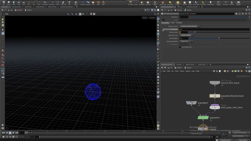Screen dimensions: 251x141
Task: Select the Spot Light shelf tool
Action: tap(147, 3)
